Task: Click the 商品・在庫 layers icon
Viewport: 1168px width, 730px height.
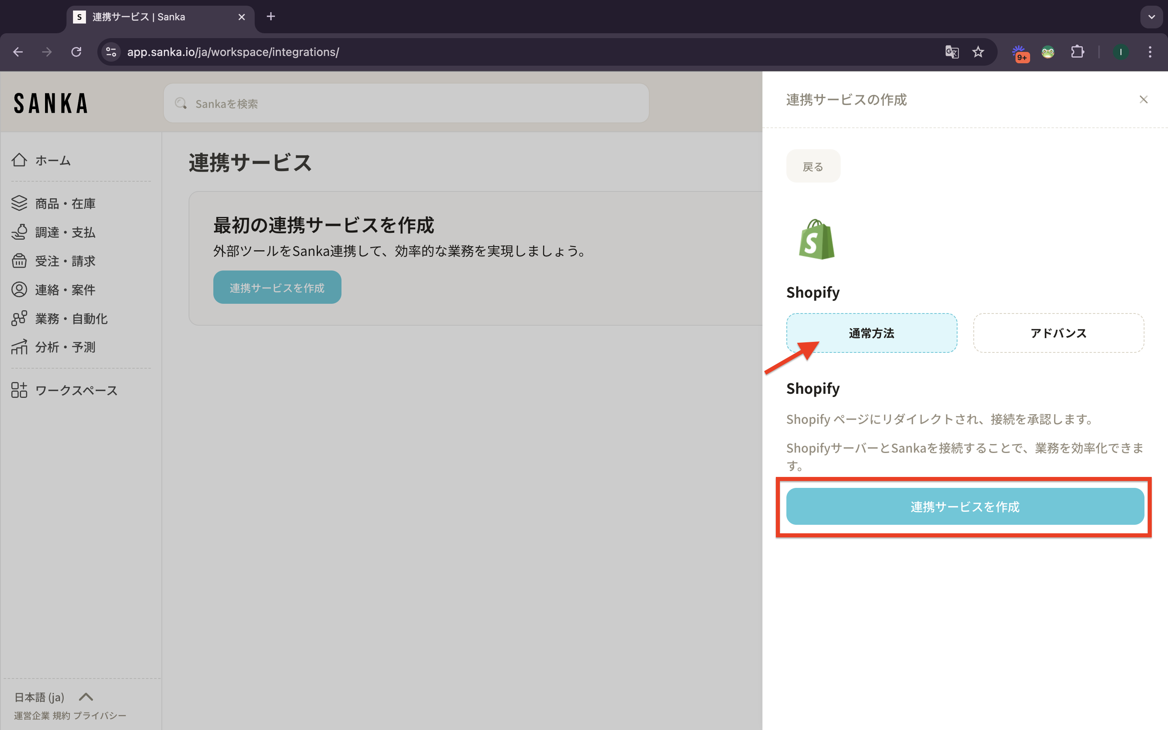Action: (x=19, y=203)
